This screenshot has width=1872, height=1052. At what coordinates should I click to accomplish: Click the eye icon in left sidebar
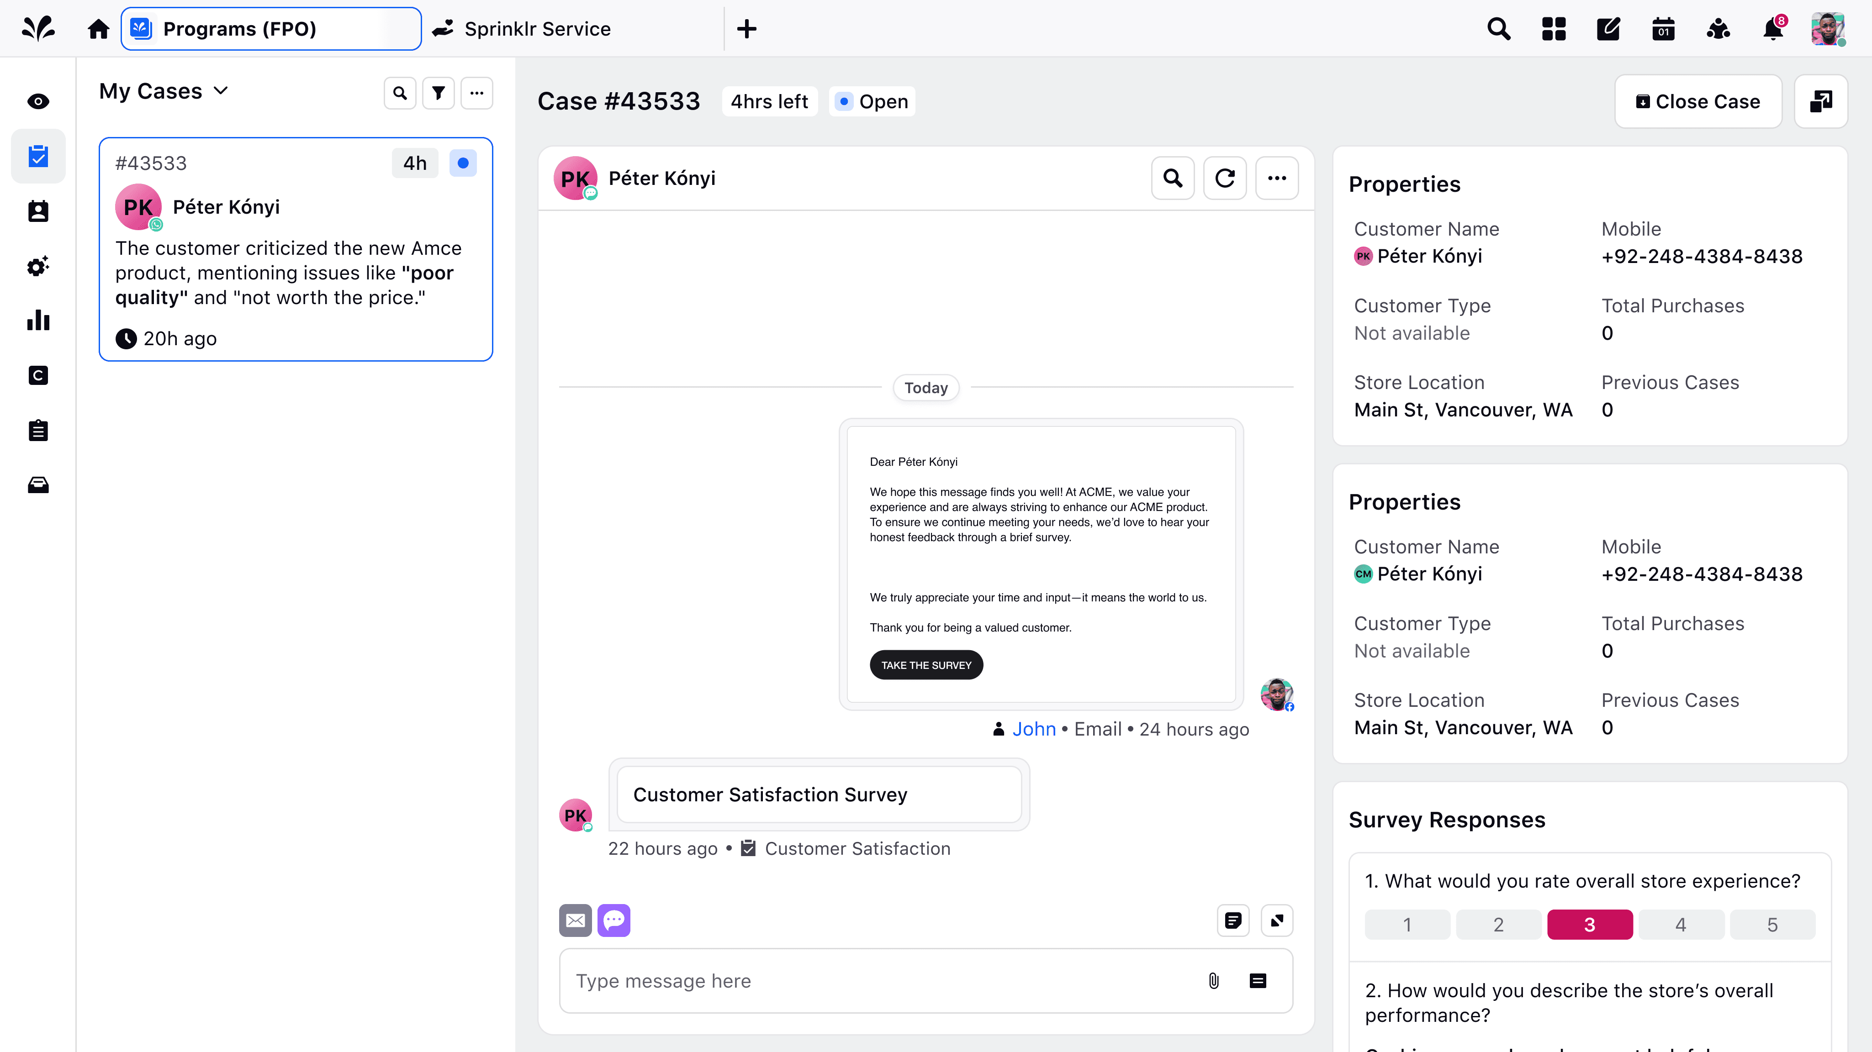[x=38, y=101]
